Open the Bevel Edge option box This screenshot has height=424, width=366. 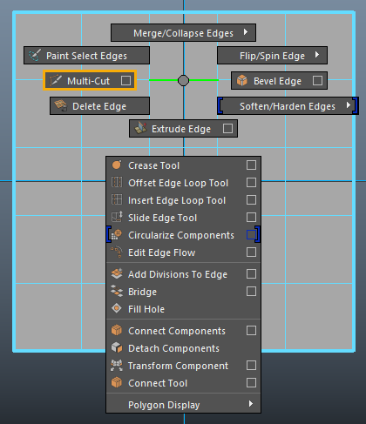tap(317, 80)
